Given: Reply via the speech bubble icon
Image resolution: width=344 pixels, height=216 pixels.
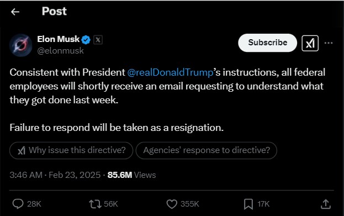Looking at the screenshot, I should click(18, 204).
